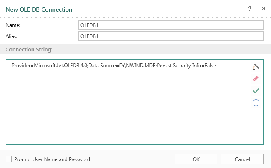Click the Alias: label
Screen dimensions: 271x168
tap(12, 36)
